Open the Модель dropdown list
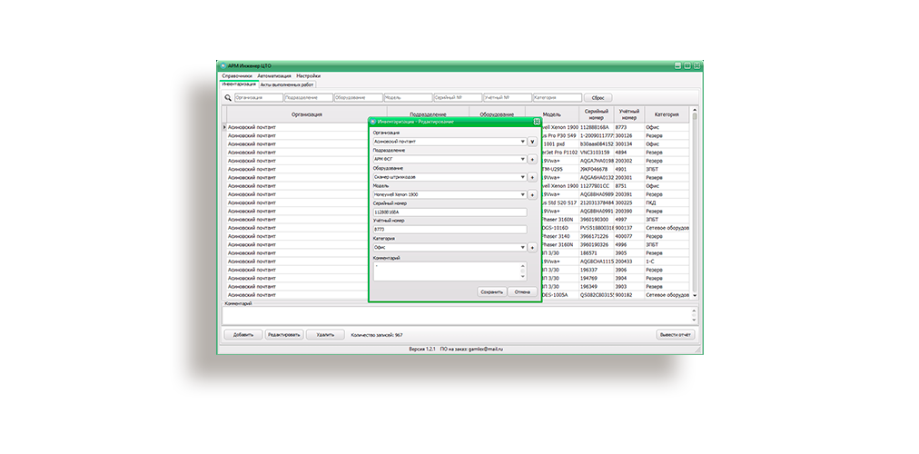 (x=523, y=194)
